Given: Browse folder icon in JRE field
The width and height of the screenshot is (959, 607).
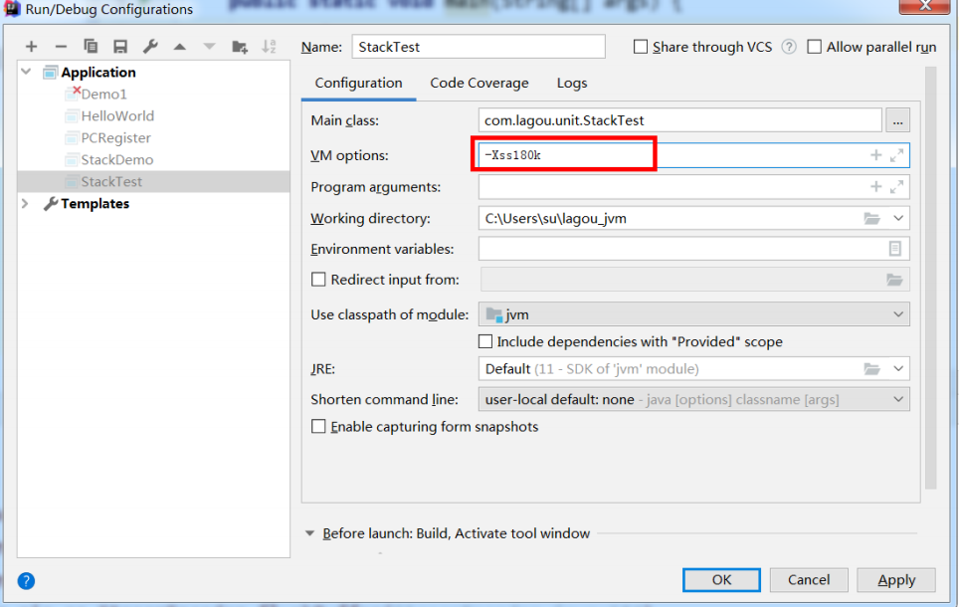Looking at the screenshot, I should tap(871, 369).
